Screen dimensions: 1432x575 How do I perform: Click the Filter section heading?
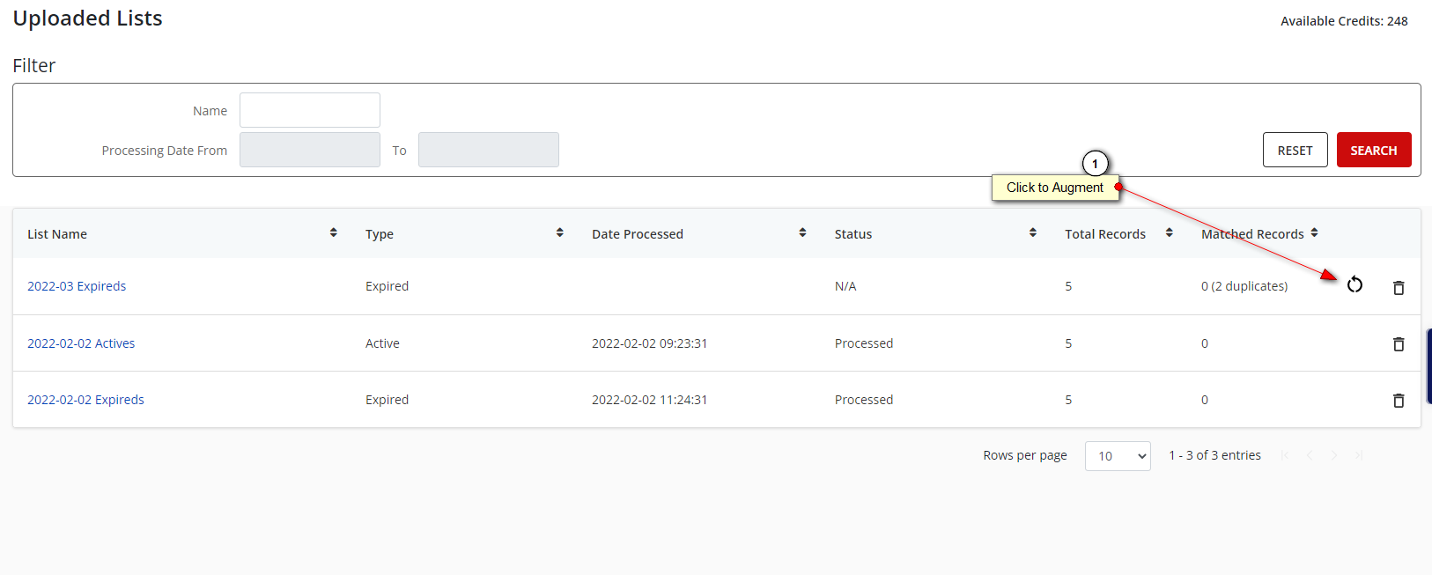[x=34, y=65]
